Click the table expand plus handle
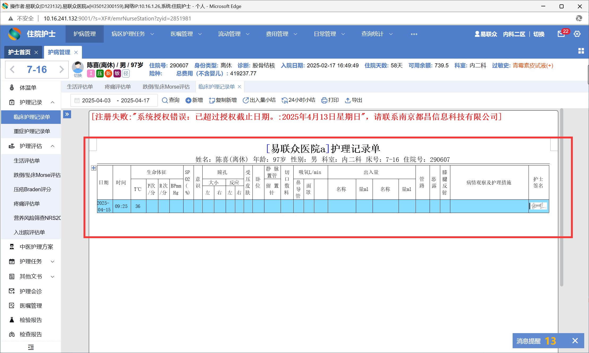The height and width of the screenshot is (353, 589). pos(93,168)
